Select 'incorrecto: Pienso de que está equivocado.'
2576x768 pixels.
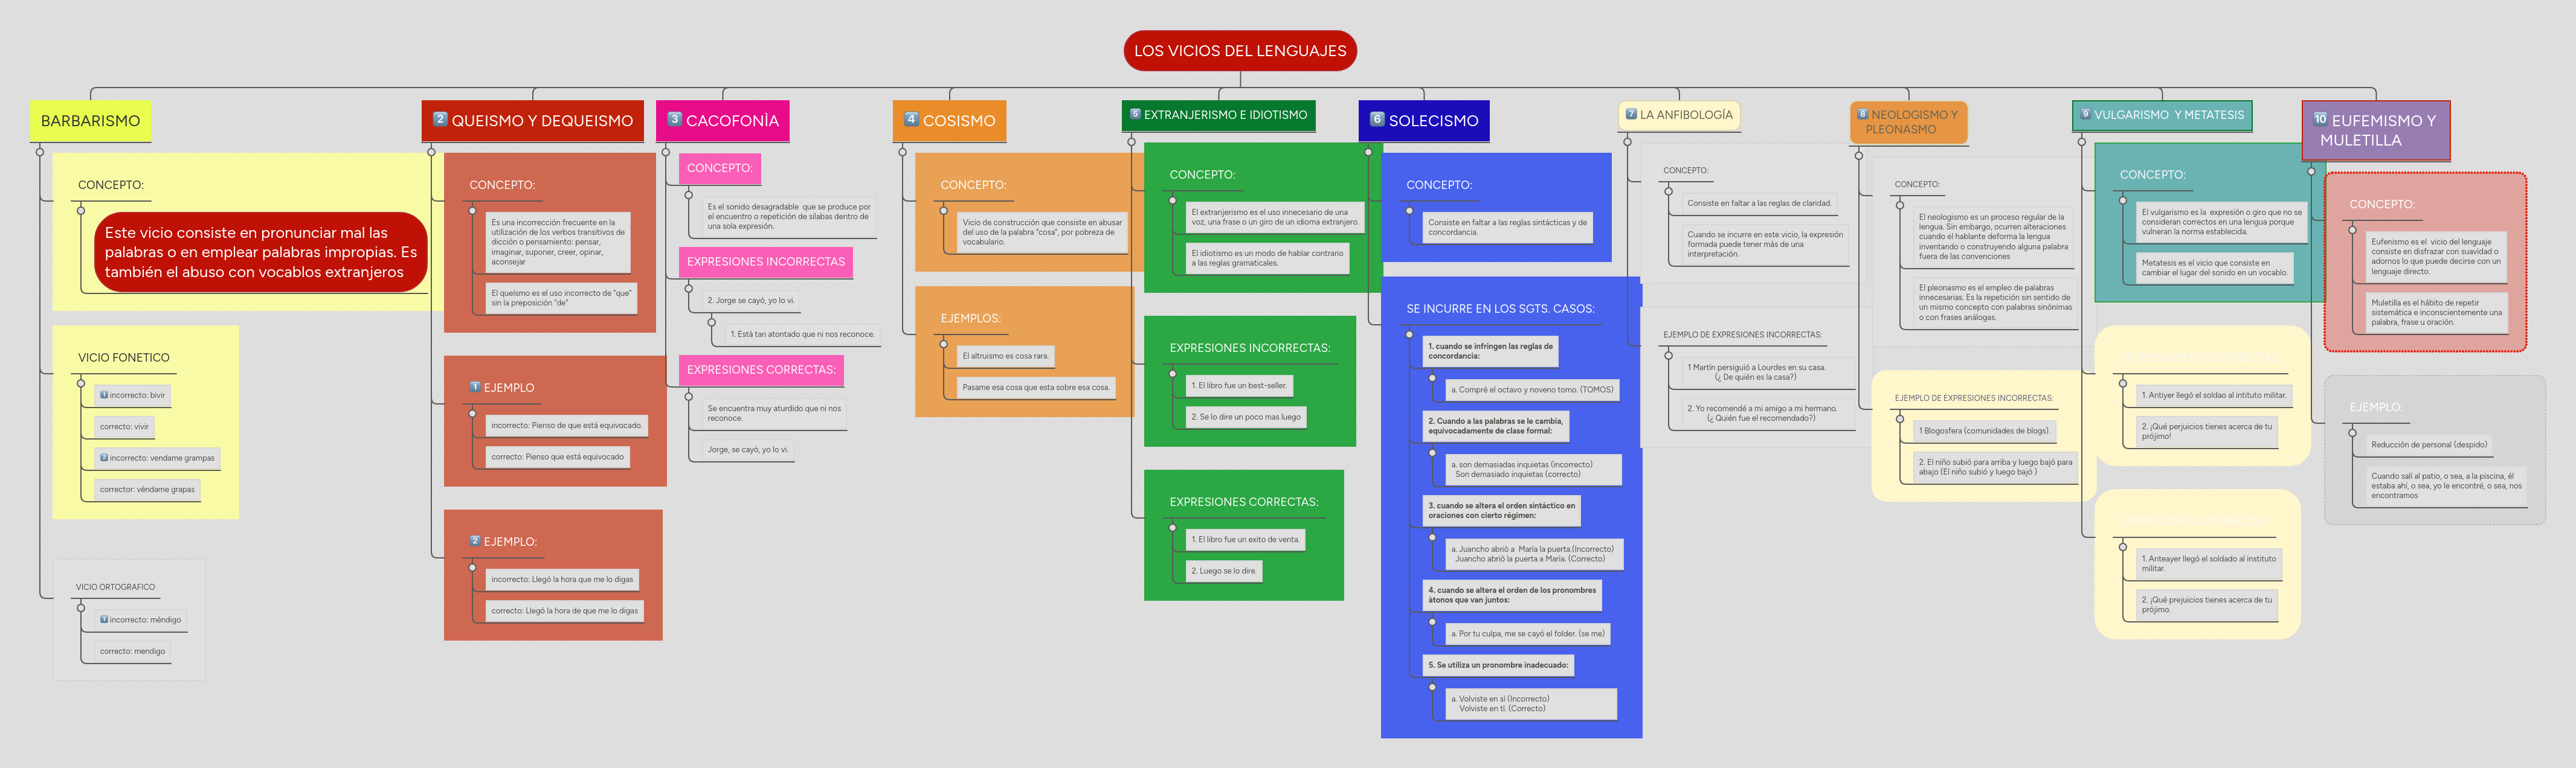[567, 425]
